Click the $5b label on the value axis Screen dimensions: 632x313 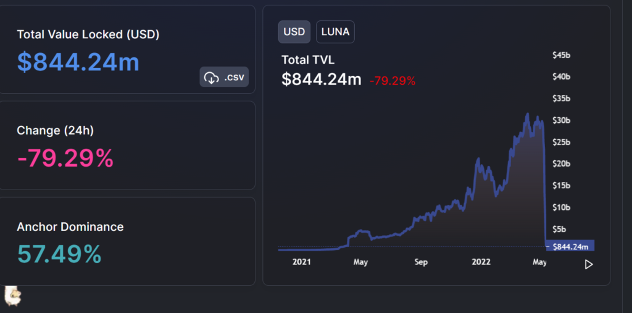point(559,228)
